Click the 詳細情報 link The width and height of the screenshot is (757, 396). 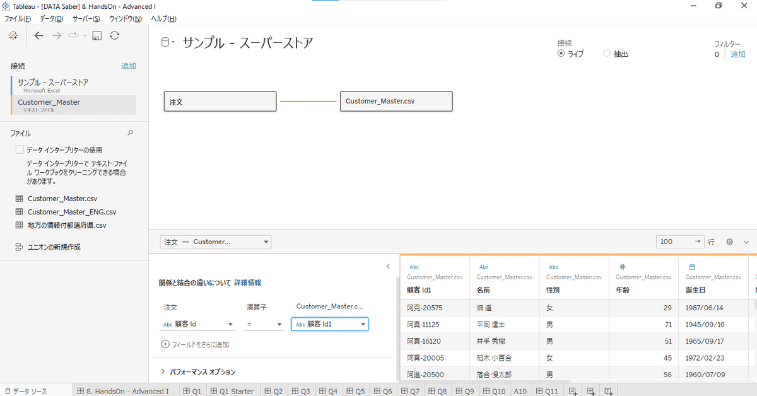coord(247,283)
